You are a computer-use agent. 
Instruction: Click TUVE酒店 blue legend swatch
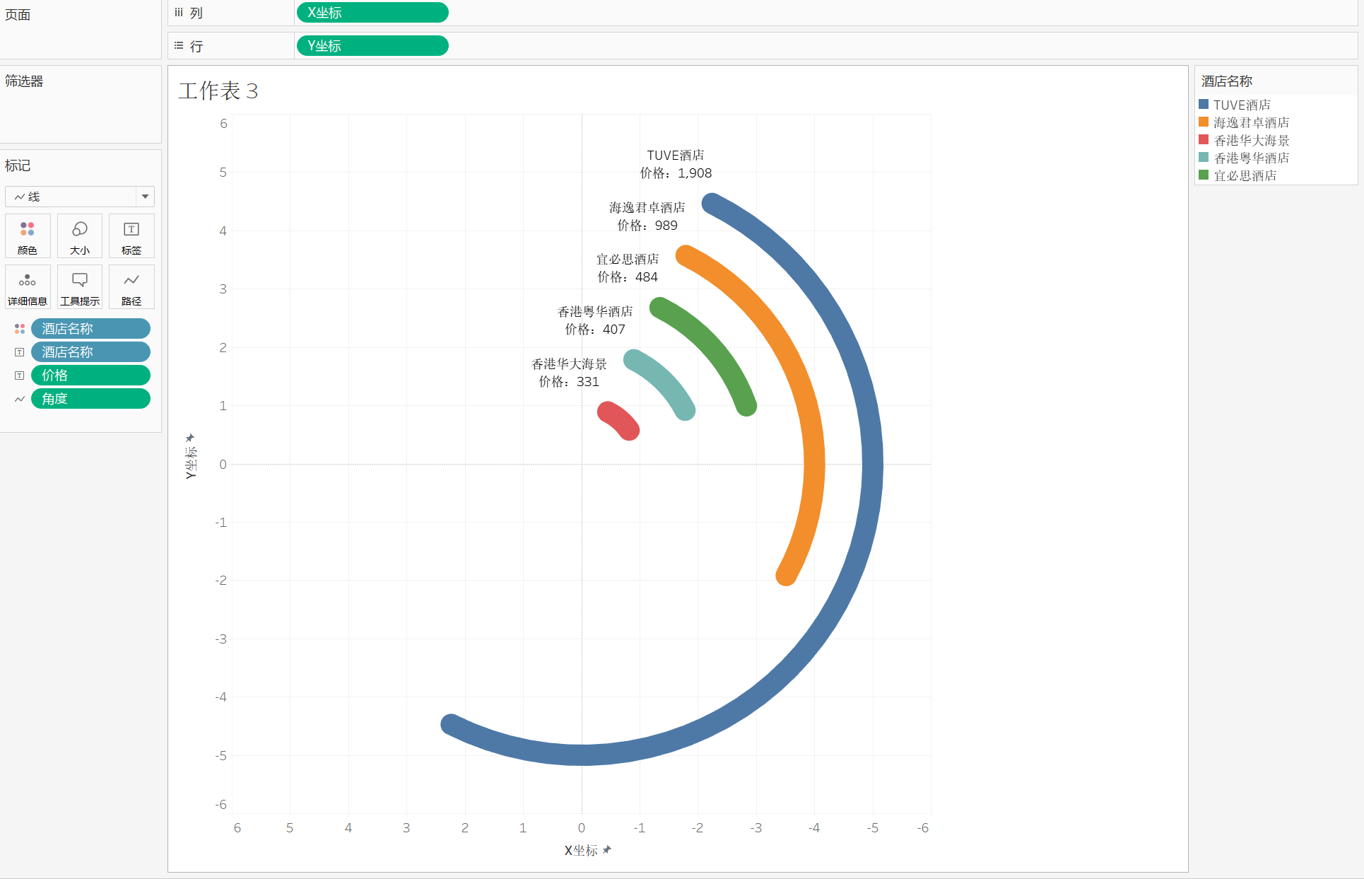pyautogui.click(x=1204, y=105)
